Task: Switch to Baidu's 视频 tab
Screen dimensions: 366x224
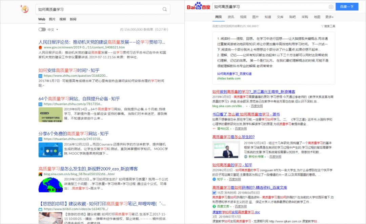Action: point(243,16)
